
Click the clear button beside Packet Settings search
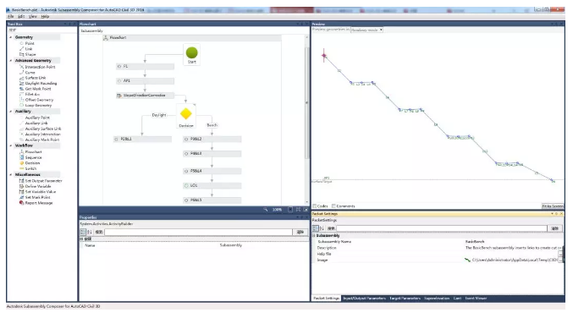pyautogui.click(x=554, y=228)
